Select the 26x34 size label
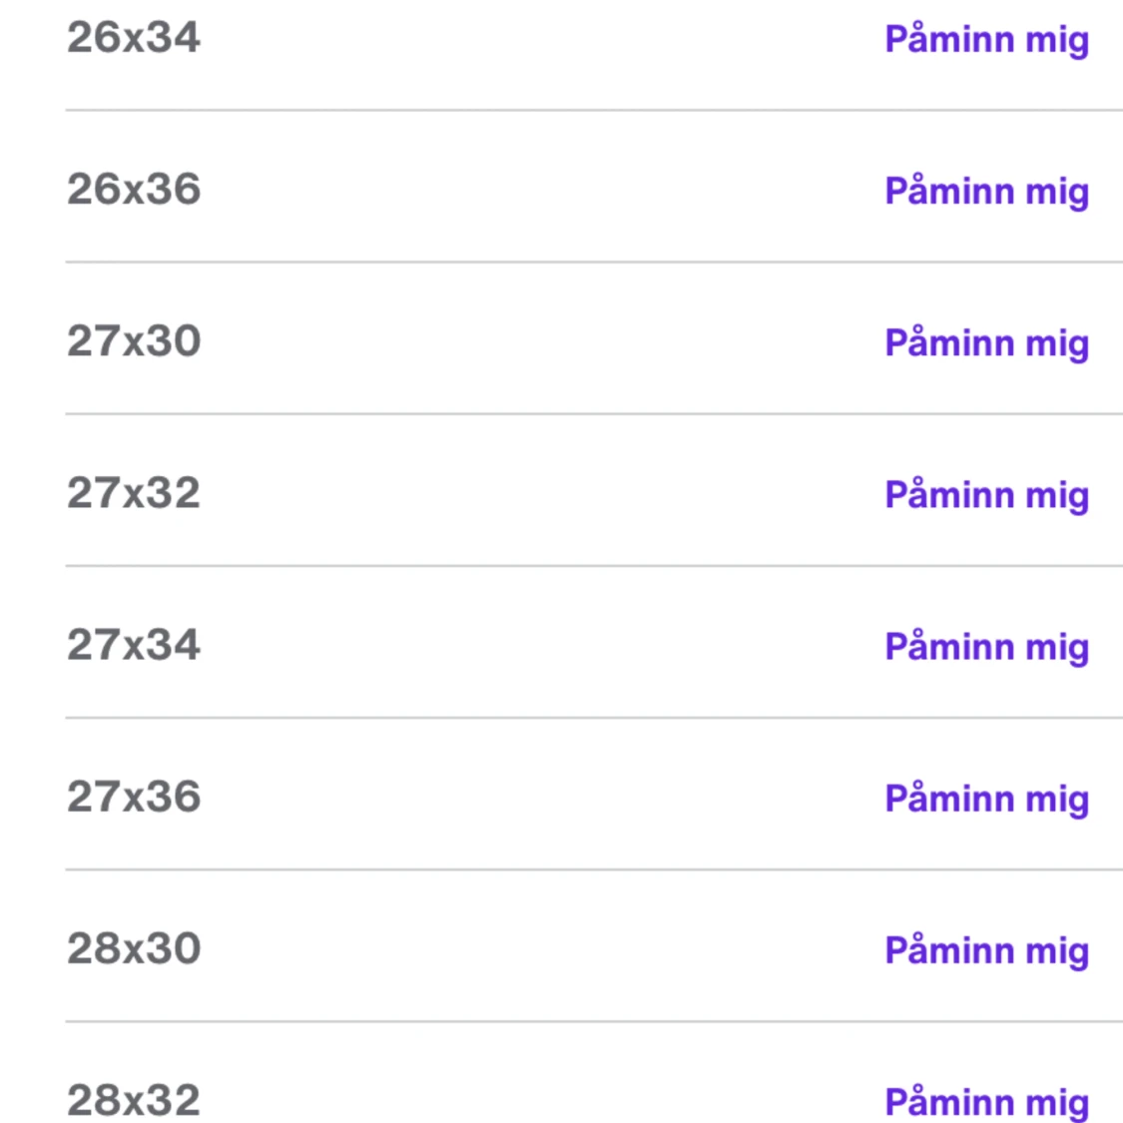Viewport: 1123px width, 1123px height. click(x=134, y=38)
